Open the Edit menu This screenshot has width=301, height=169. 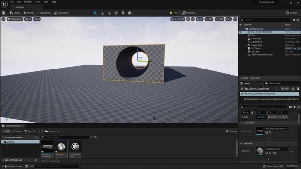[x=19, y=2]
